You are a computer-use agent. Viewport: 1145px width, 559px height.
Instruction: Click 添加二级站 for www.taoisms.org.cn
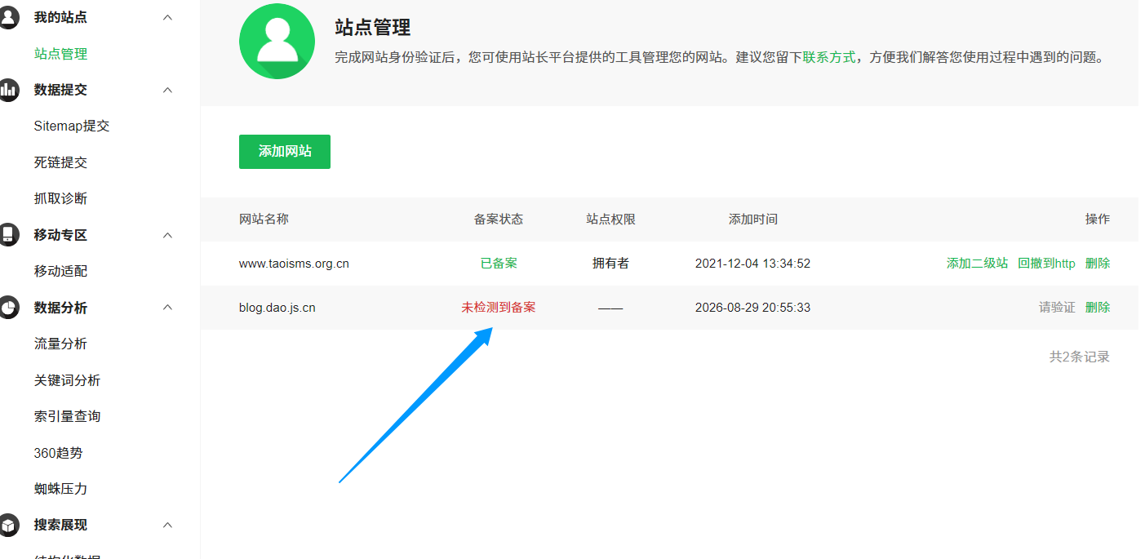click(x=977, y=264)
